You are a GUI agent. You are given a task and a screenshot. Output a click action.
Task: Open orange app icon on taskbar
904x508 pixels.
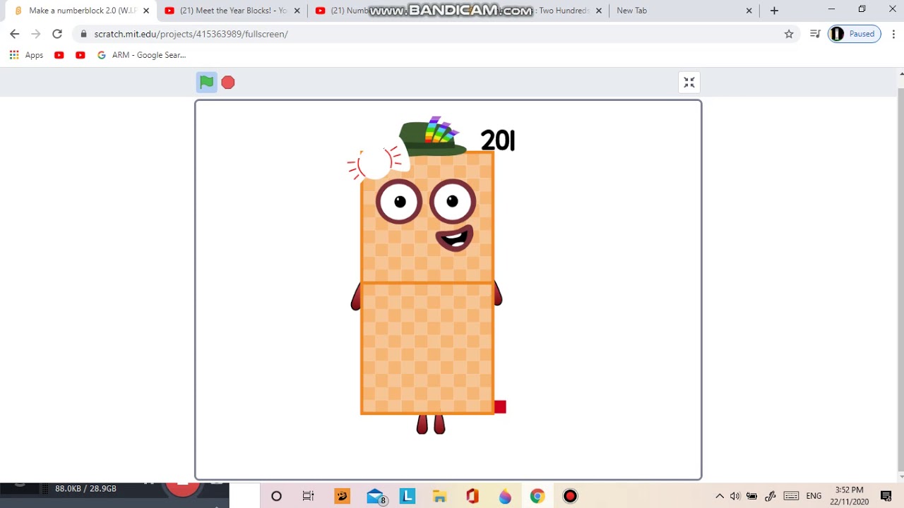click(x=343, y=496)
